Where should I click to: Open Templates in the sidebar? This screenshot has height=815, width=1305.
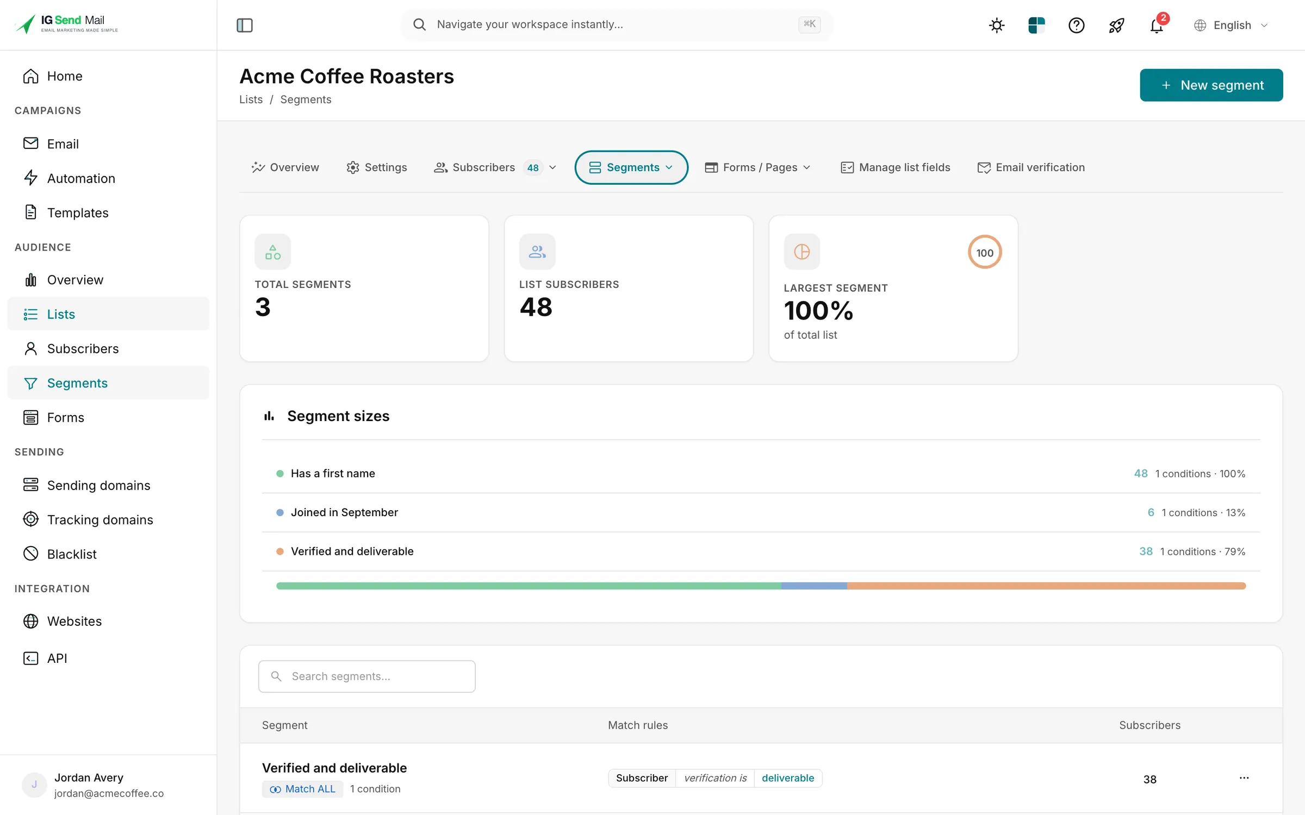(x=108, y=212)
